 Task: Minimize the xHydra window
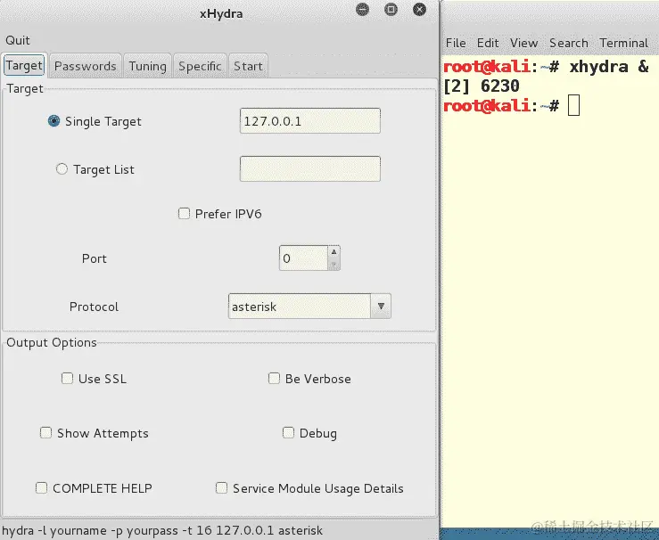tap(362, 9)
